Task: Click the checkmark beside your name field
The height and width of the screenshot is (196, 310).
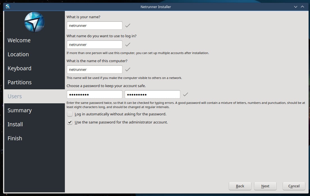Action: click(x=128, y=25)
